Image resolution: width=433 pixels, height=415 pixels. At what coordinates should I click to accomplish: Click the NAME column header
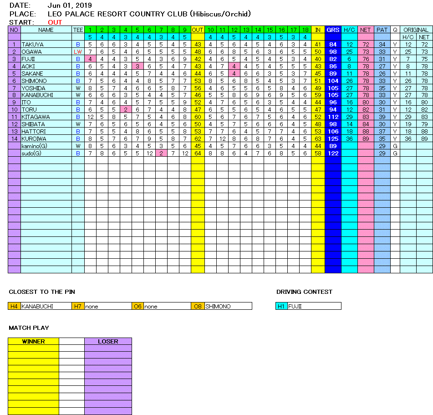pyautogui.click(x=46, y=30)
